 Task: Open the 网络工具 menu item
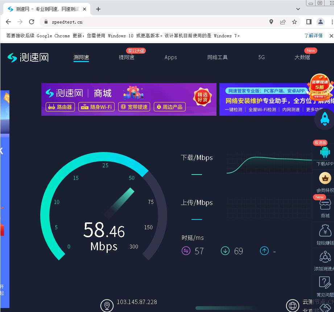tap(217, 57)
